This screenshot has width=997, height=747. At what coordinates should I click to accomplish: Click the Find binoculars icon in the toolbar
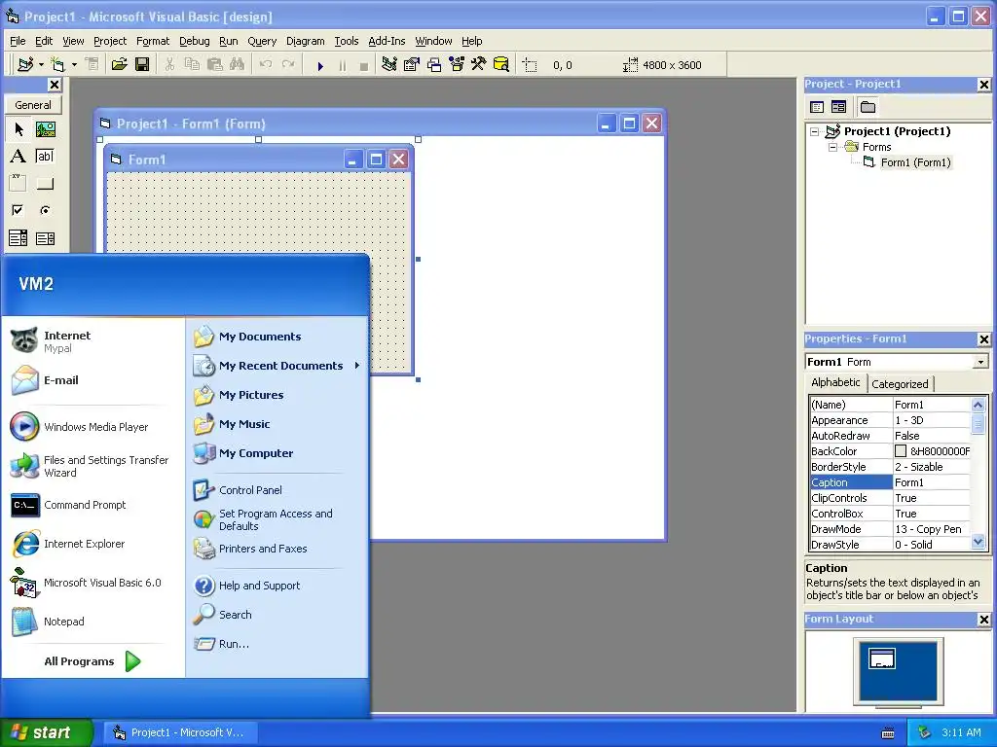pos(238,64)
